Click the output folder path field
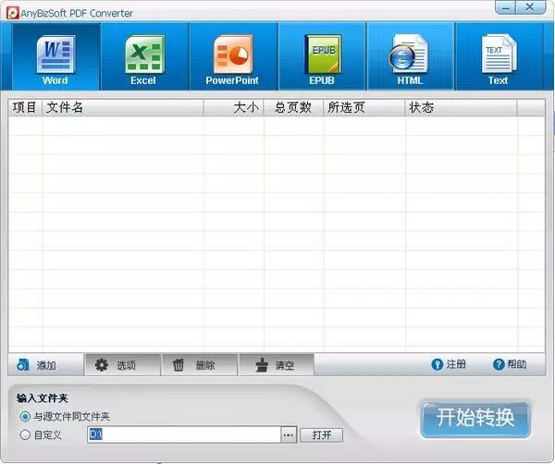 pyautogui.click(x=184, y=434)
